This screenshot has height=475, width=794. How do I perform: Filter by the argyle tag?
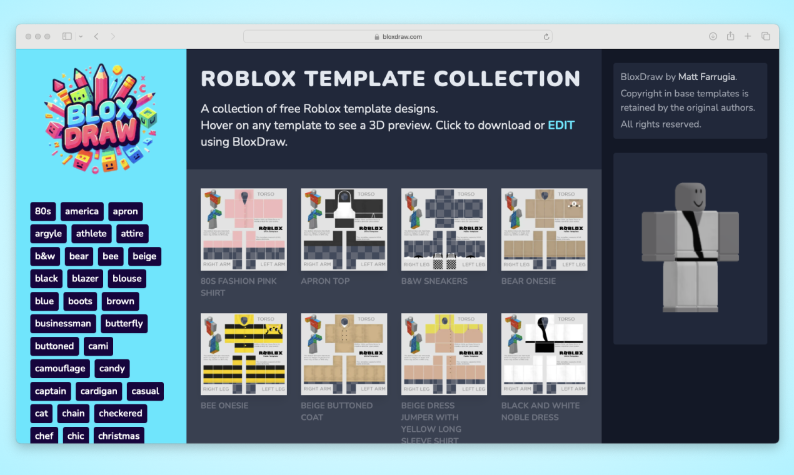(x=49, y=234)
